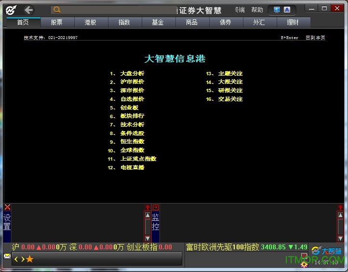Open 沪市报价 menu entry

point(132,82)
